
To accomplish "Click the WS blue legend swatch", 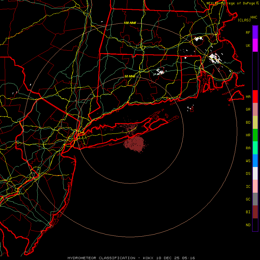I will [255, 161].
